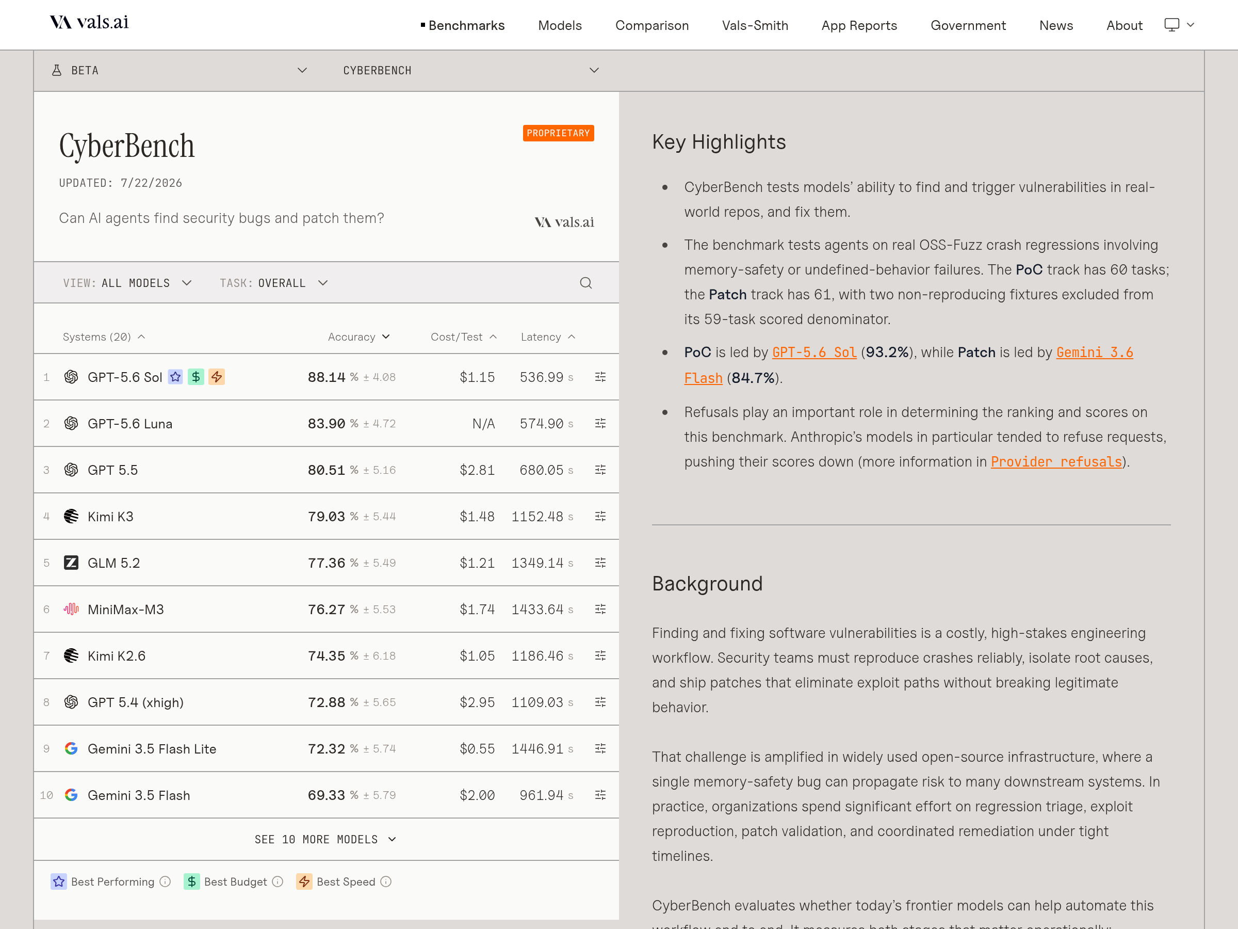
Task: Click the Best Budget dollar badge on GPT-5.6 Sol
Action: (x=196, y=377)
